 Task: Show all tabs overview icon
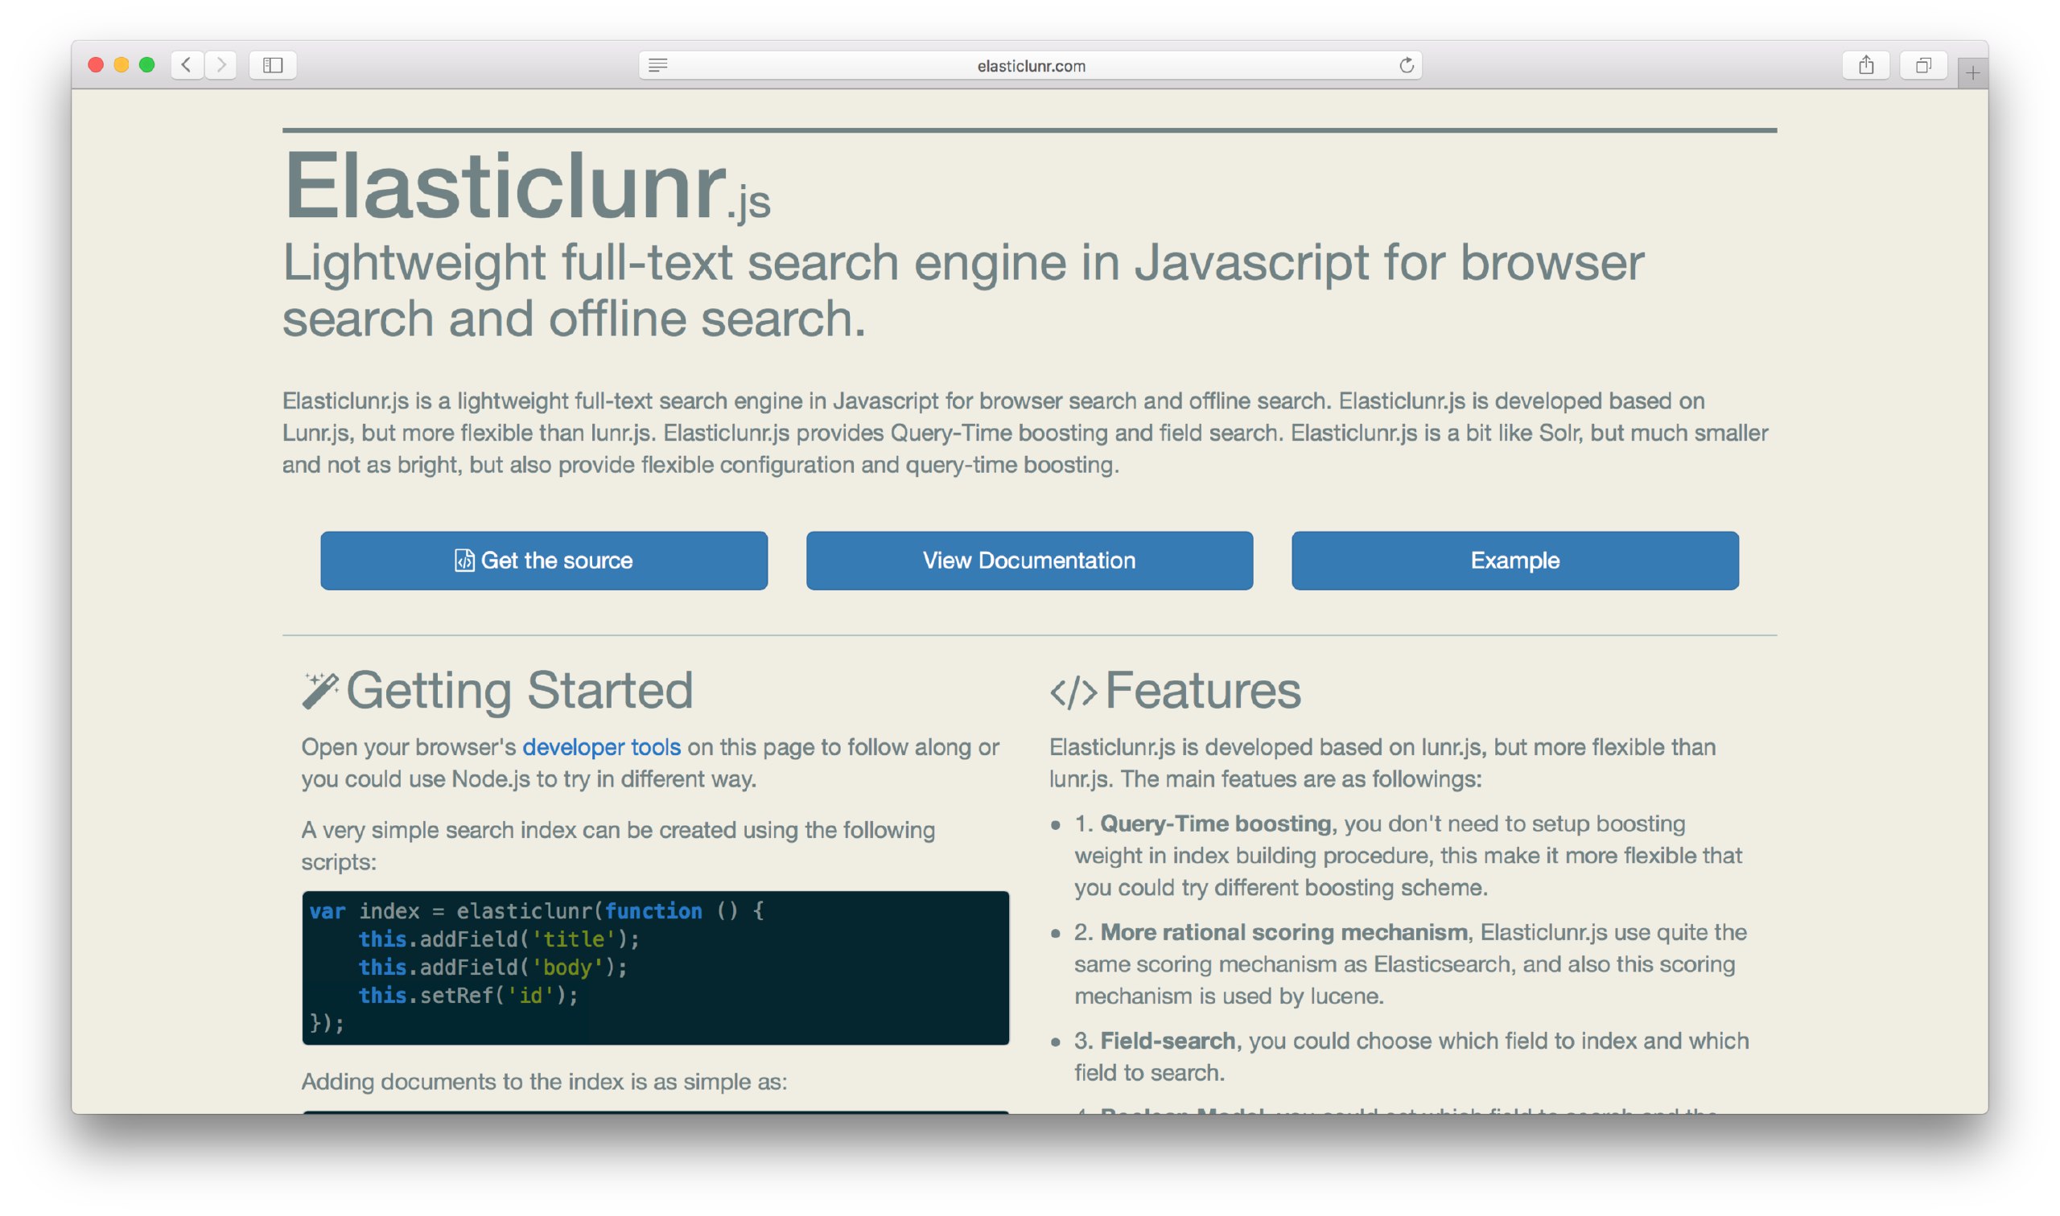coord(1923,64)
